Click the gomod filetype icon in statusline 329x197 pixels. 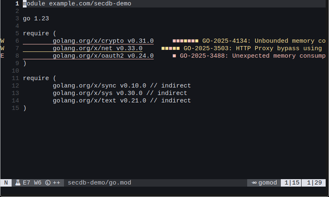(254, 183)
